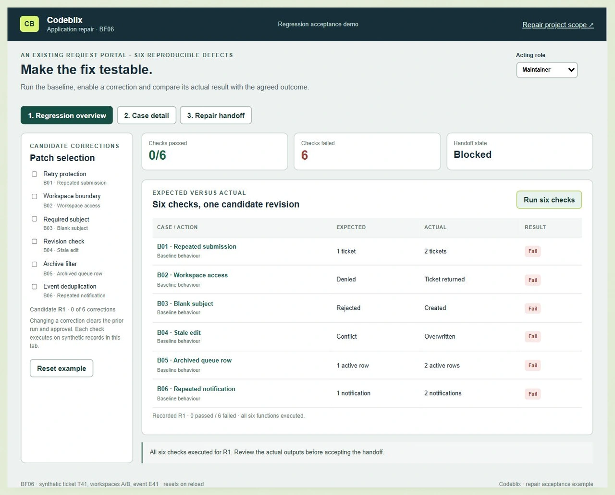Open the B04 · Stale edit case
This screenshot has width=615, height=495.
click(x=179, y=332)
